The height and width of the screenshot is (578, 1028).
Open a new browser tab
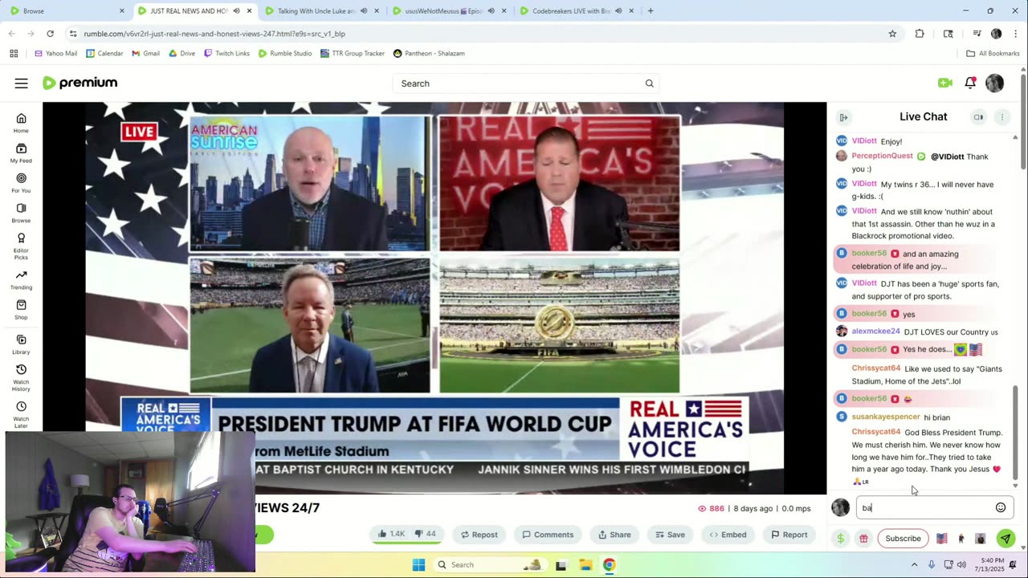coord(651,11)
